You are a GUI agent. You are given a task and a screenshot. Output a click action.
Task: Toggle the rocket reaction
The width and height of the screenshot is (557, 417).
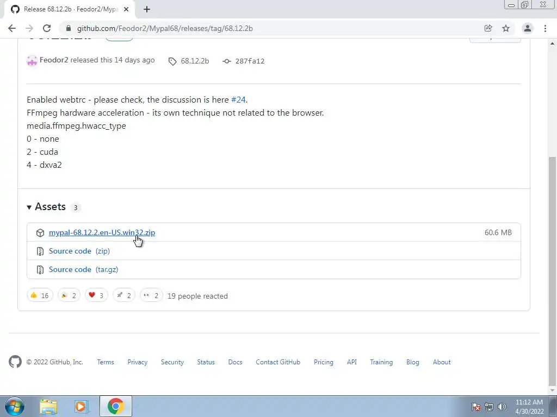coord(124,295)
